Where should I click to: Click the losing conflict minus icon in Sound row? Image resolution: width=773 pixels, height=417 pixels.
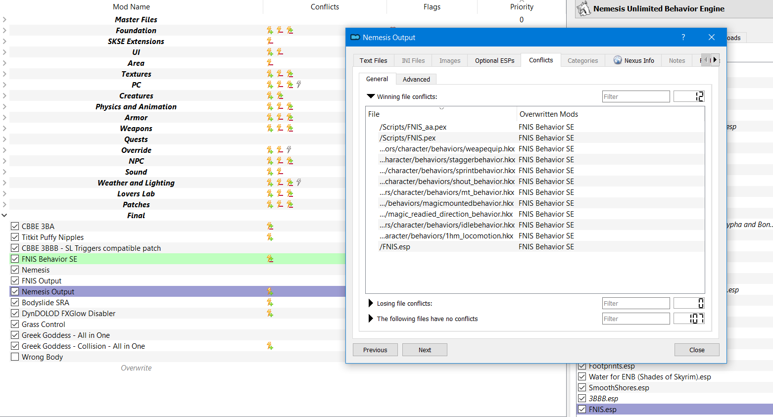click(x=280, y=172)
